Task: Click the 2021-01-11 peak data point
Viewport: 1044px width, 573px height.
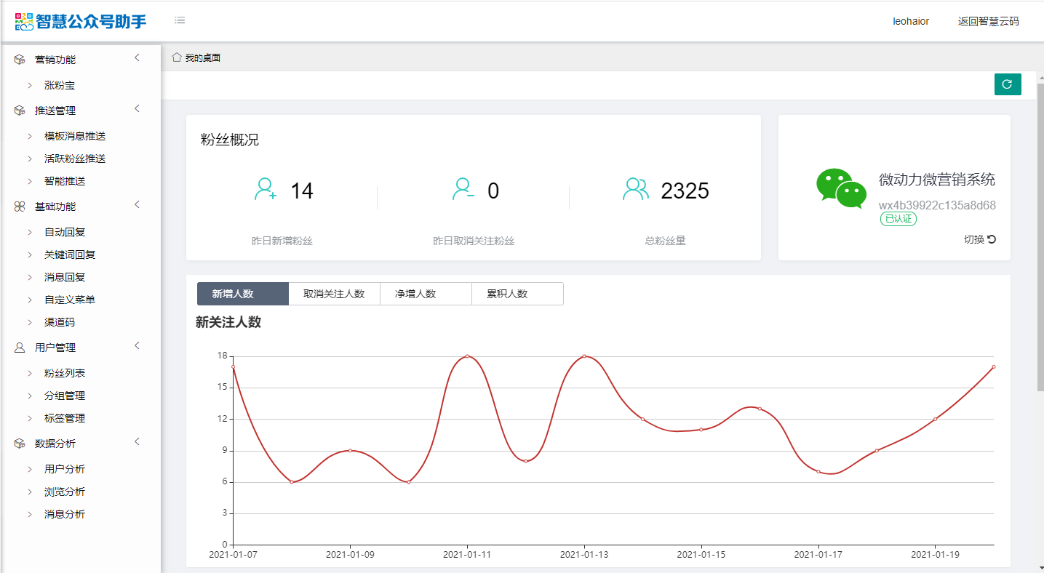Action: click(x=467, y=356)
